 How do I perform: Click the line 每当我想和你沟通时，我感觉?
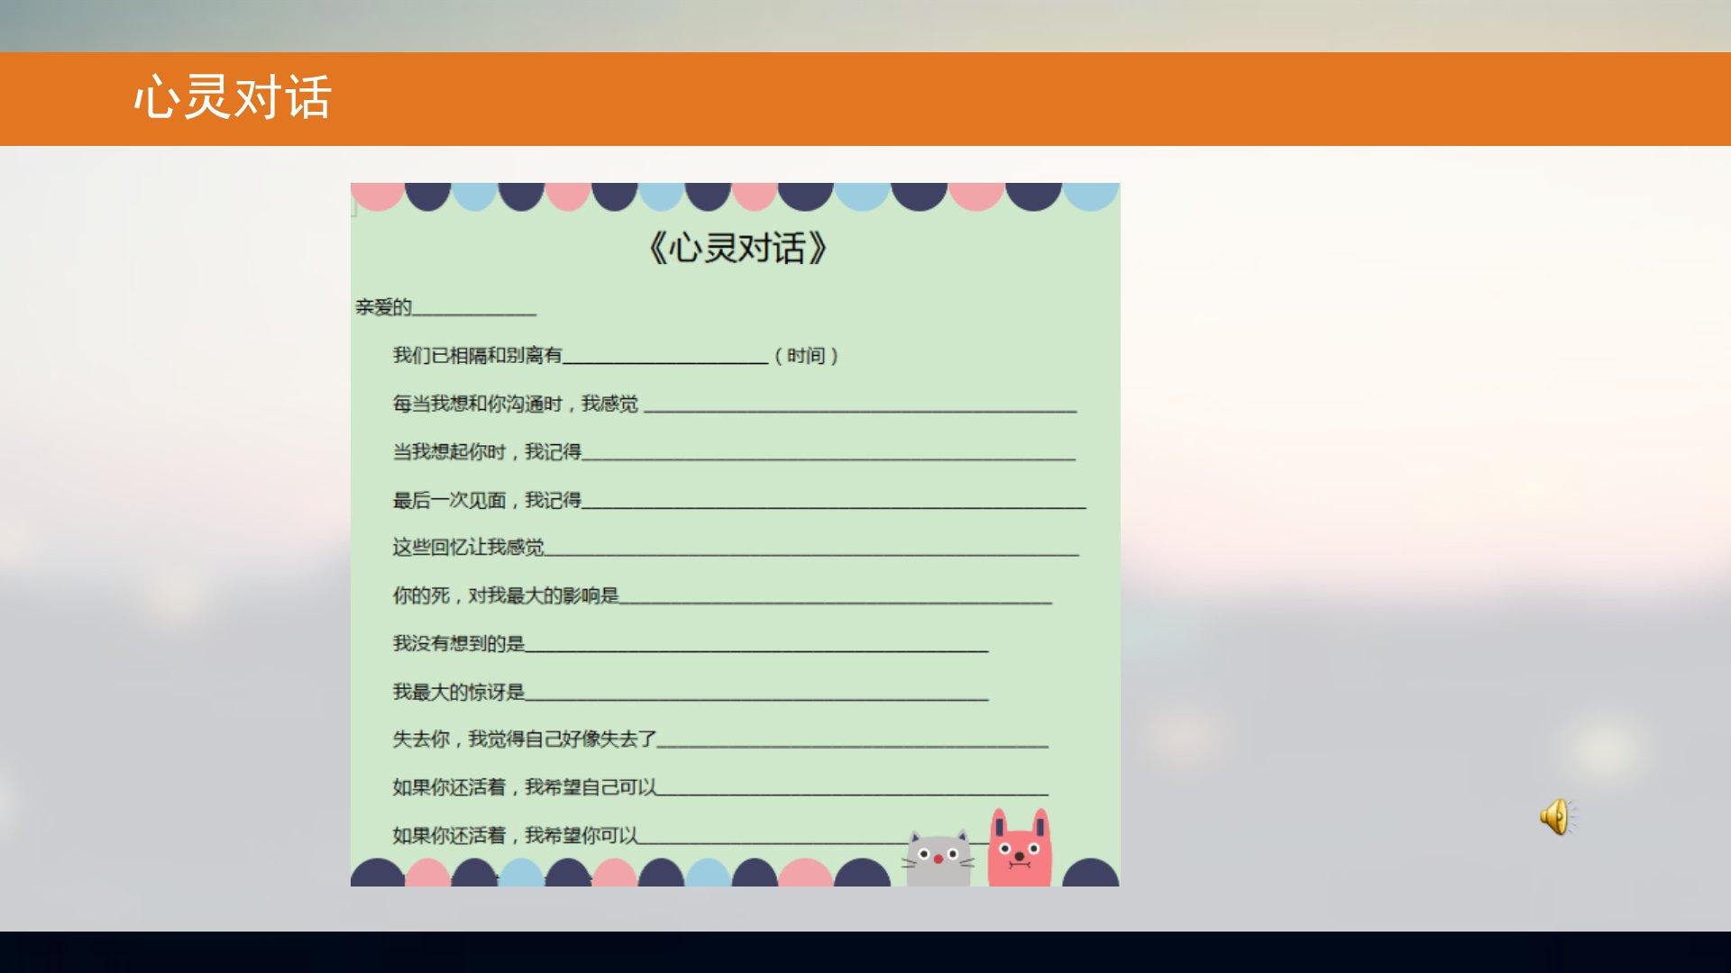(x=515, y=404)
